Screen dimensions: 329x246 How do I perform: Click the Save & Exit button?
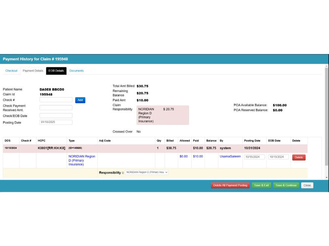coord(261,185)
